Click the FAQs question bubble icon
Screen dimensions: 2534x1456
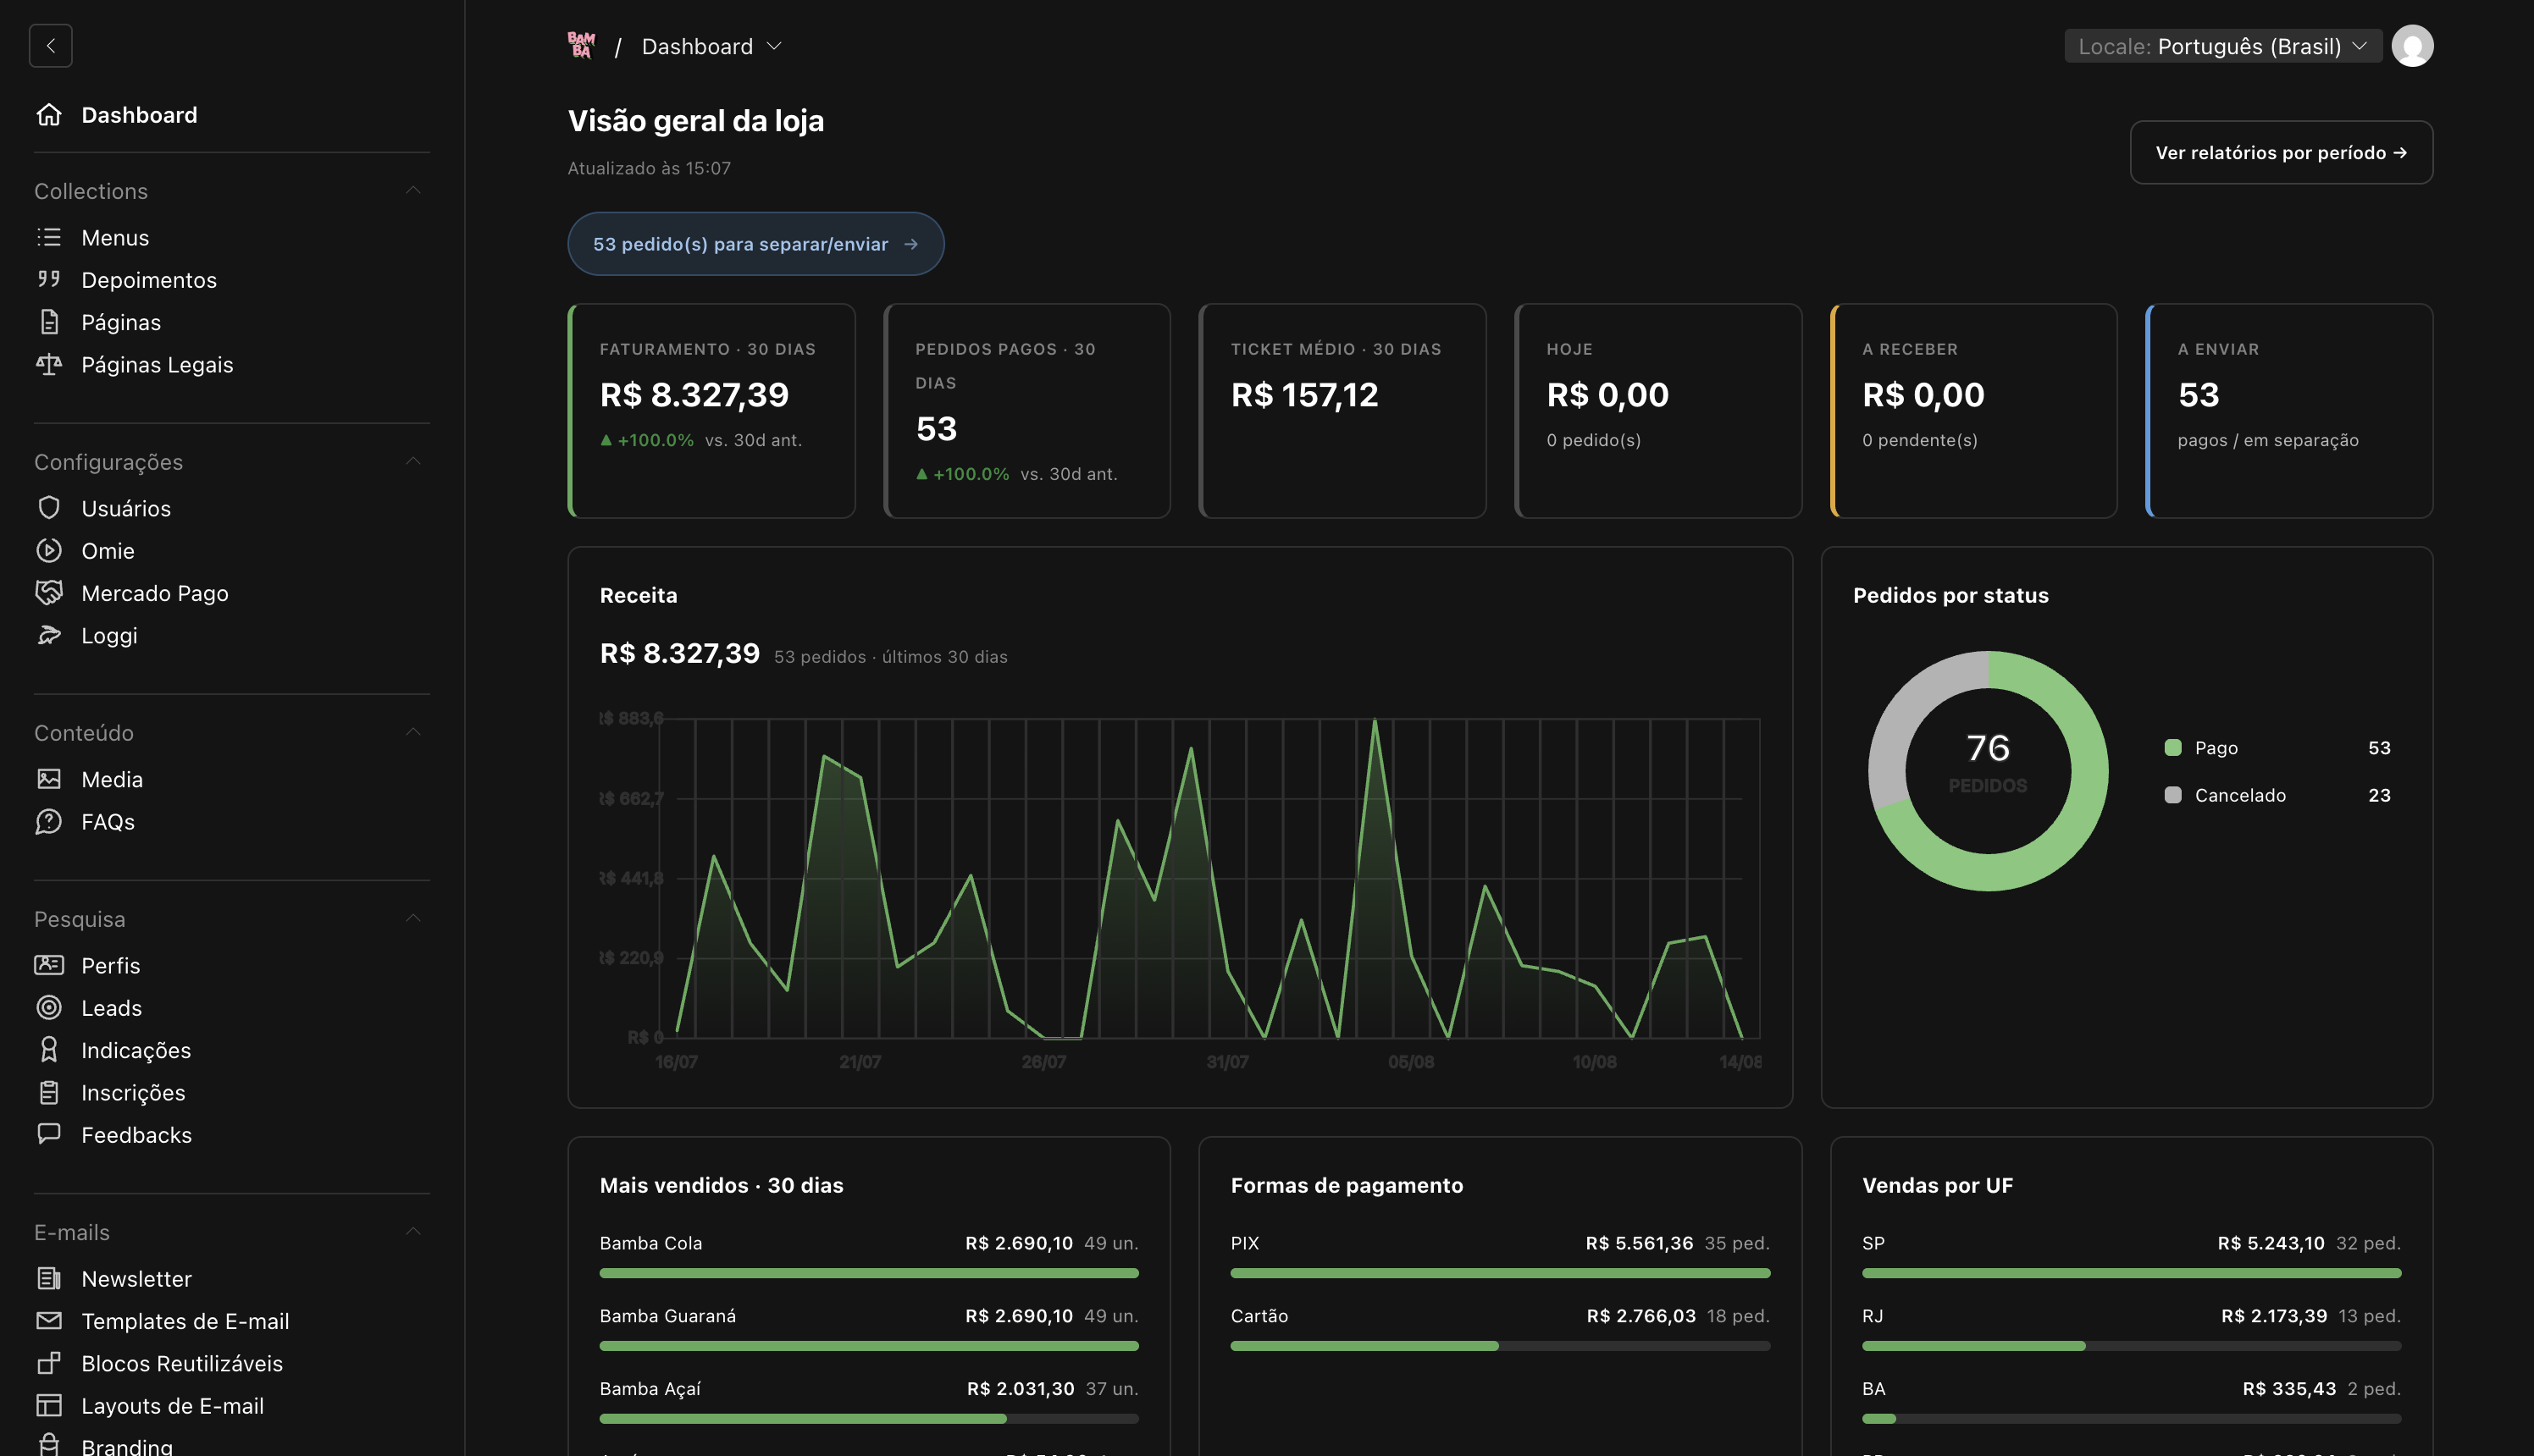point(49,821)
